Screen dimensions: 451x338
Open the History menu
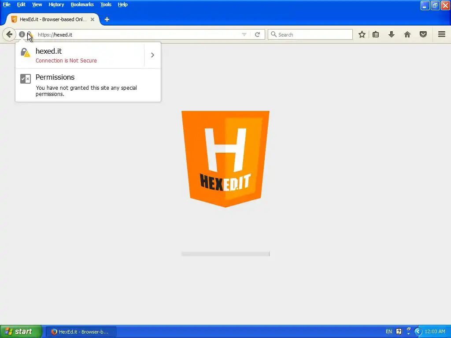(56, 4)
